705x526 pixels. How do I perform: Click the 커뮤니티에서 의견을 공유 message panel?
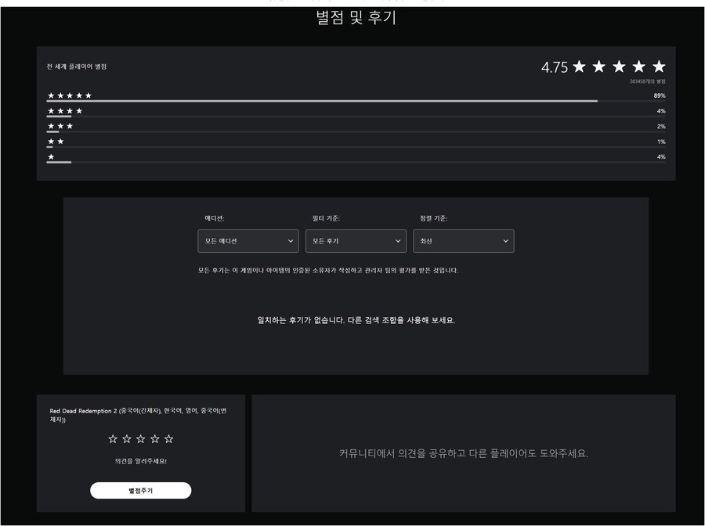(463, 453)
